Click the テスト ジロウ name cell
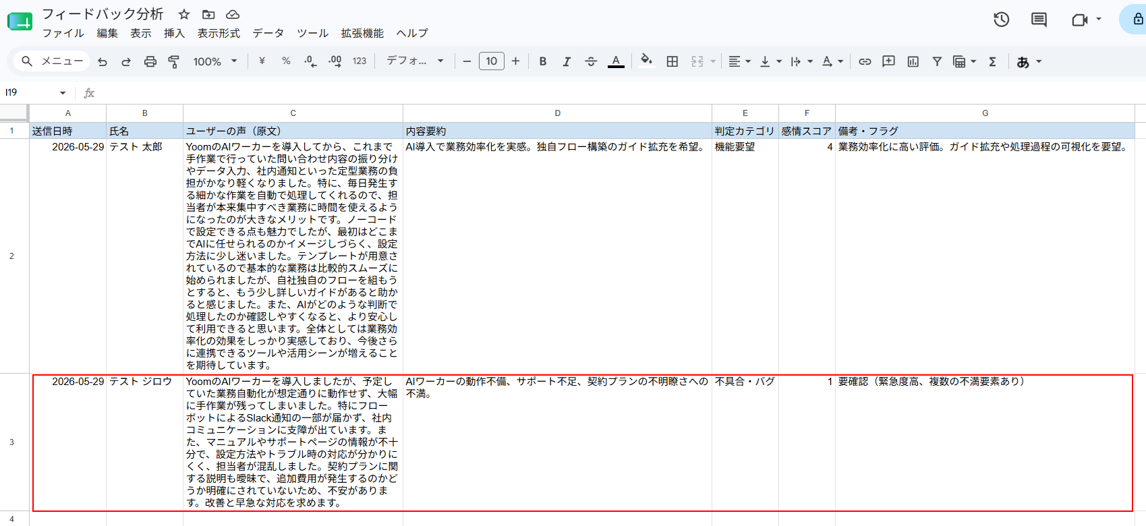 [145, 442]
